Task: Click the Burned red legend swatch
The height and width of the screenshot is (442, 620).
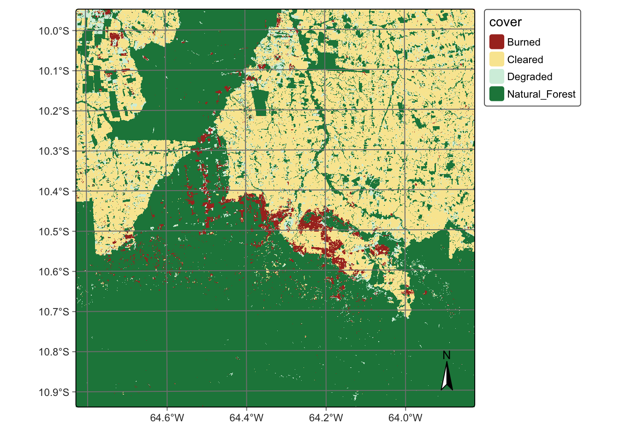Action: tap(496, 42)
